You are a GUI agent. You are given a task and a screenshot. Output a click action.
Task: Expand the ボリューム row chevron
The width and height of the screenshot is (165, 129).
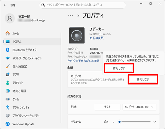coord(155,122)
